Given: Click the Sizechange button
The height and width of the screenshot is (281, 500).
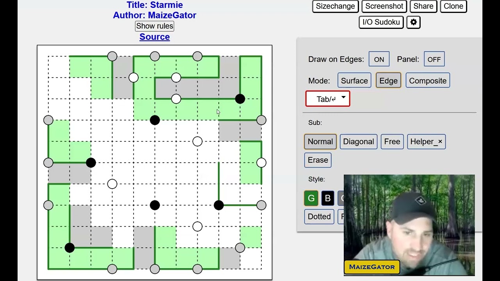Looking at the screenshot, I should click(336, 6).
